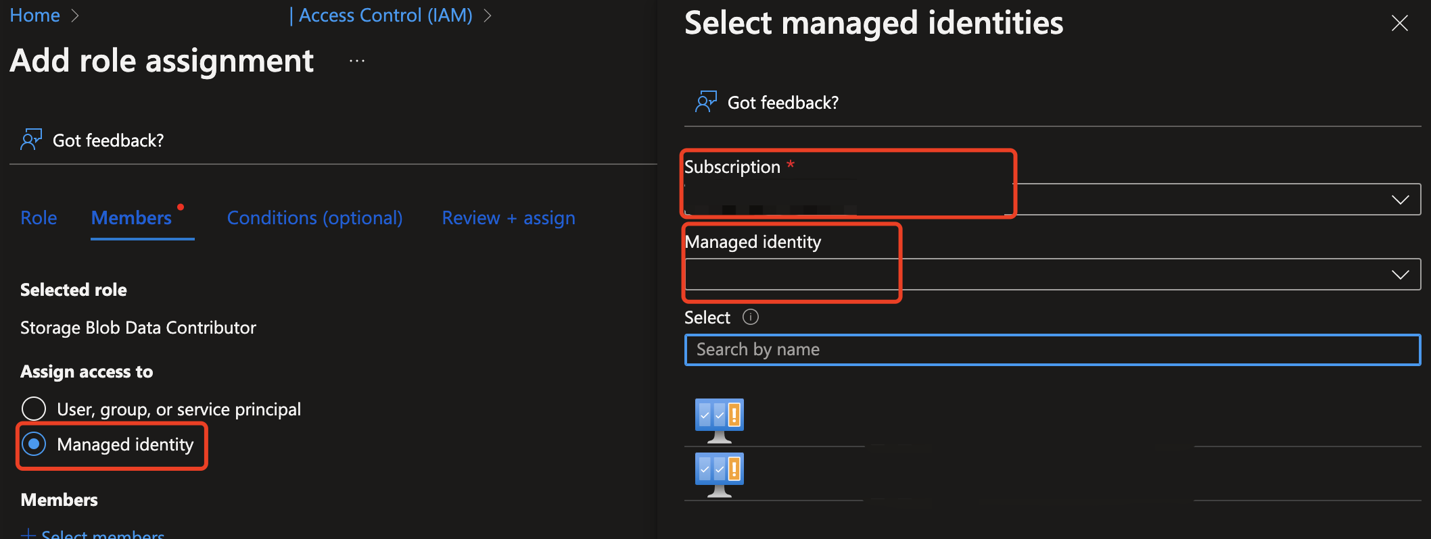The width and height of the screenshot is (1431, 539).
Task: Click Got feedback? link in right panel
Action: click(x=782, y=103)
